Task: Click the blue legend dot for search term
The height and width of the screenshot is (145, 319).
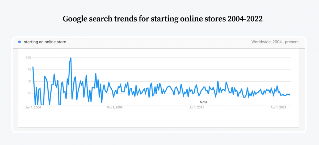Action: 19,42
